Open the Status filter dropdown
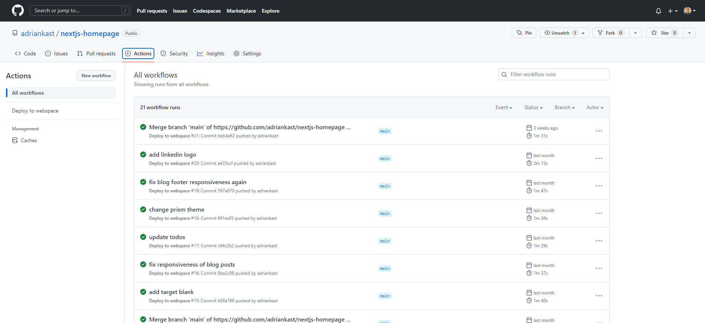The width and height of the screenshot is (705, 323). click(x=534, y=107)
